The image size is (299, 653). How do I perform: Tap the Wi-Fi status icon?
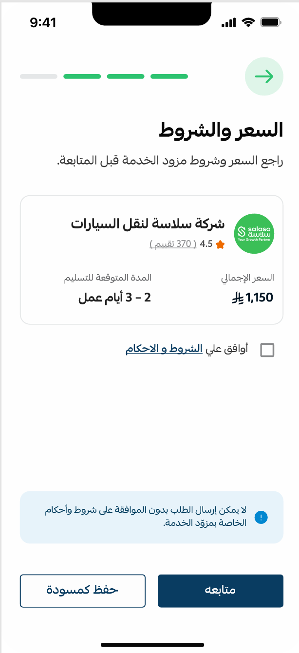(x=248, y=22)
